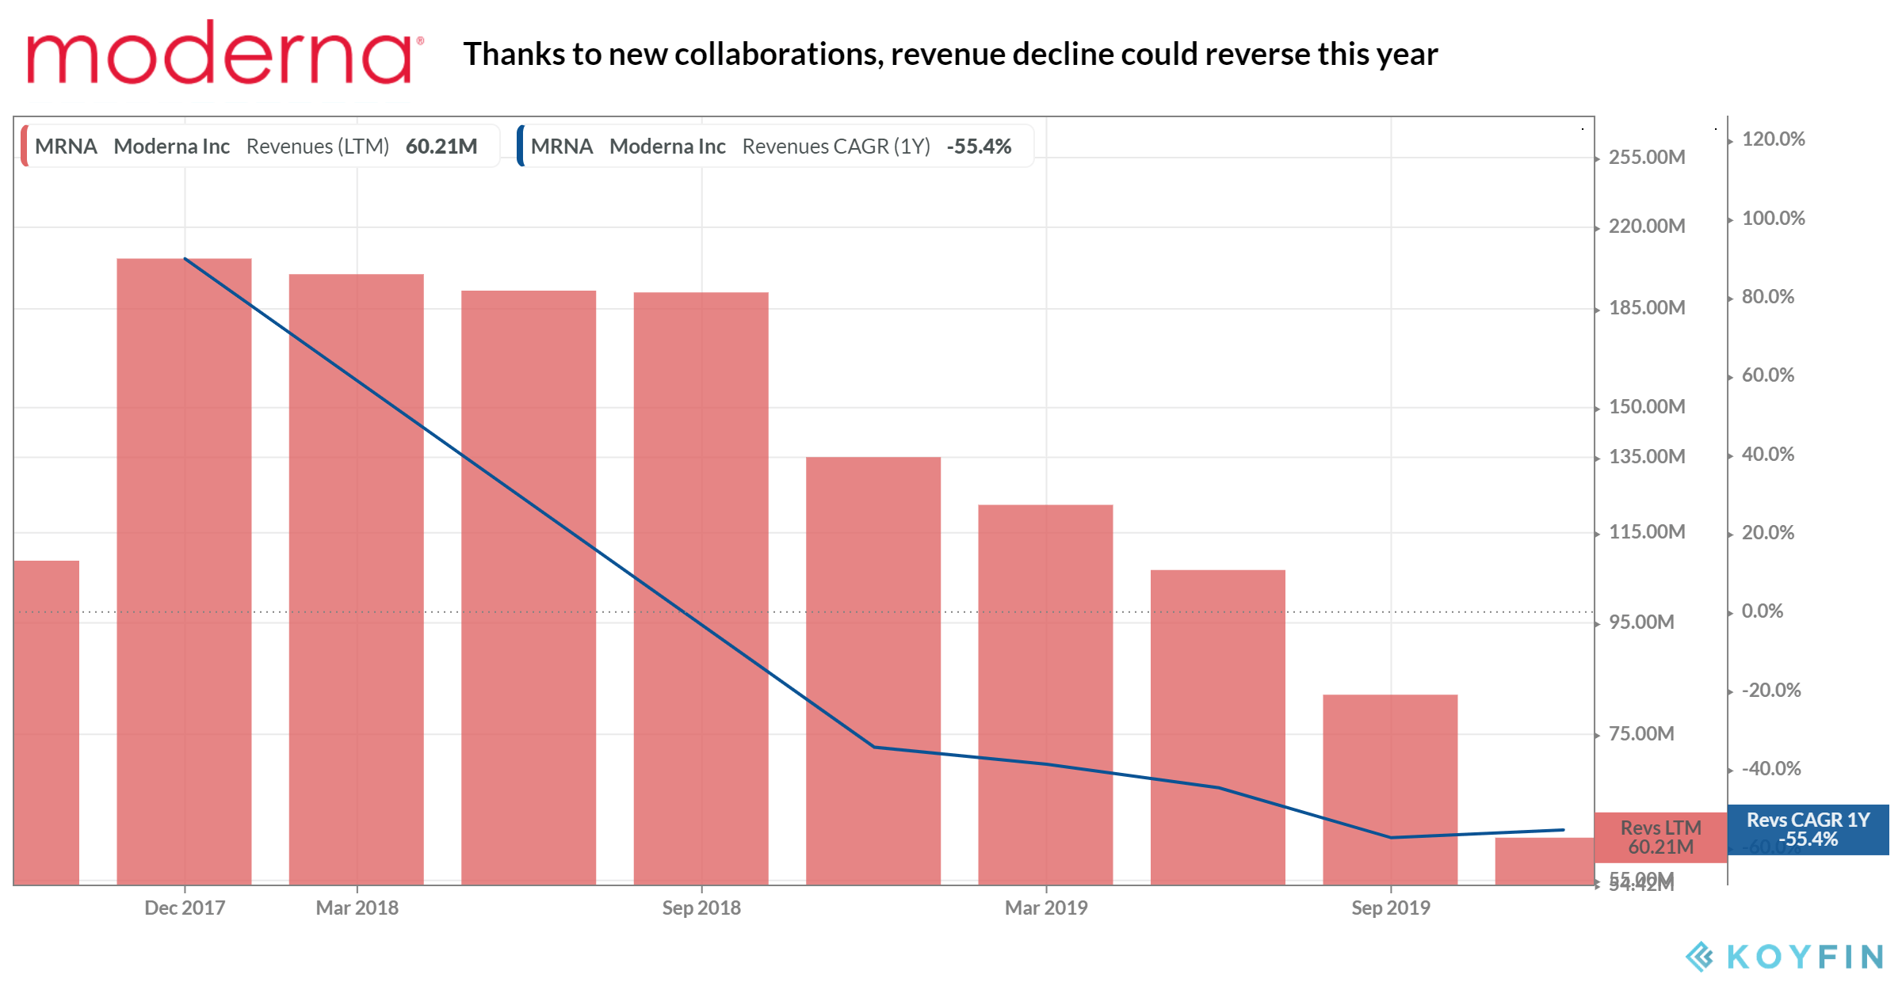Click the 20.0% axis value
The image size is (1902, 982).
[1768, 532]
